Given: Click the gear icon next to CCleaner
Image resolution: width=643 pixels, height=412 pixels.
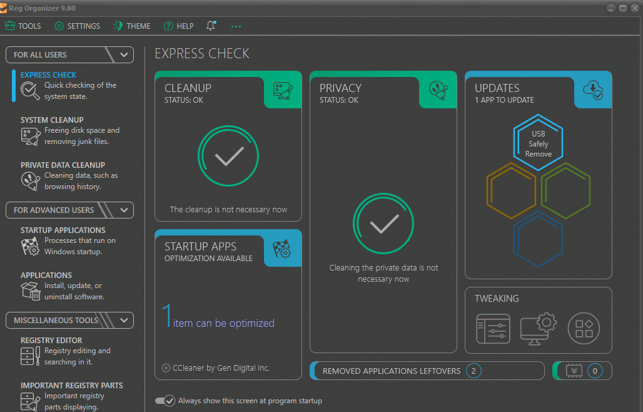Looking at the screenshot, I should click(x=166, y=368).
